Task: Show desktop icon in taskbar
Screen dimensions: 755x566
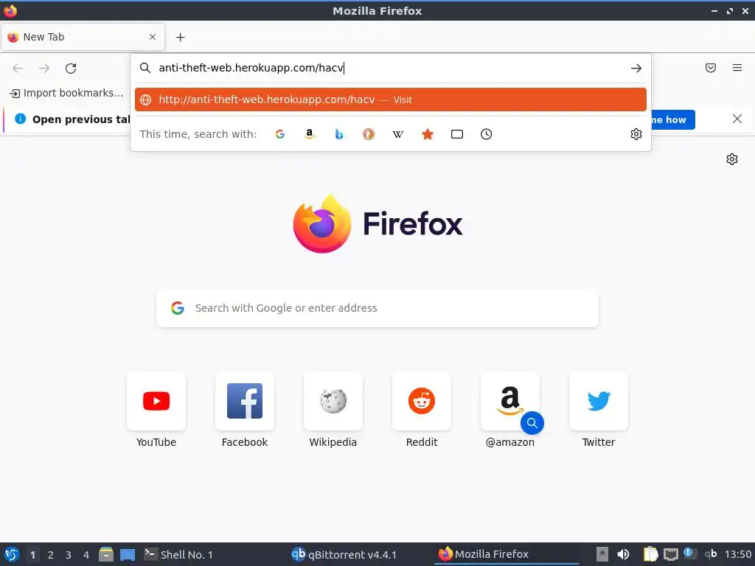Action: (x=128, y=554)
